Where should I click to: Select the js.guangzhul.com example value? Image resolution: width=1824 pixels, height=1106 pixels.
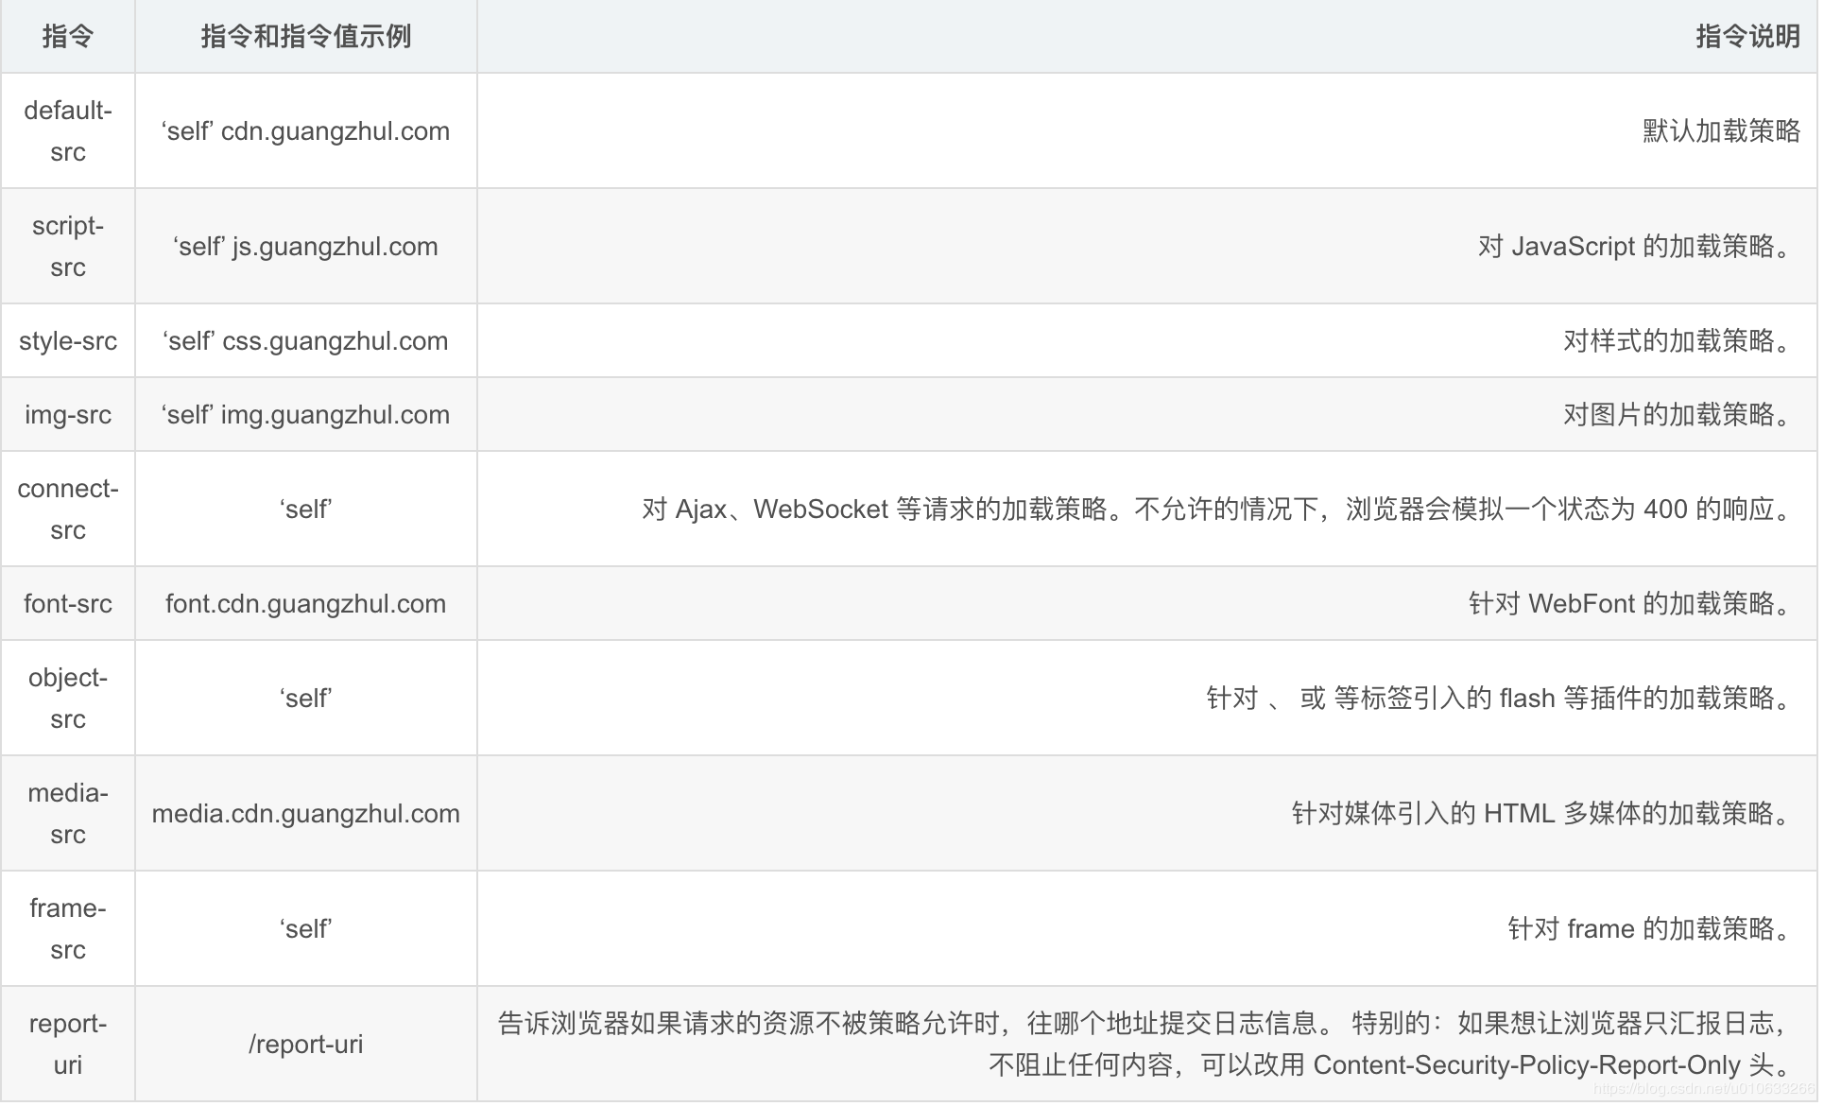[306, 246]
